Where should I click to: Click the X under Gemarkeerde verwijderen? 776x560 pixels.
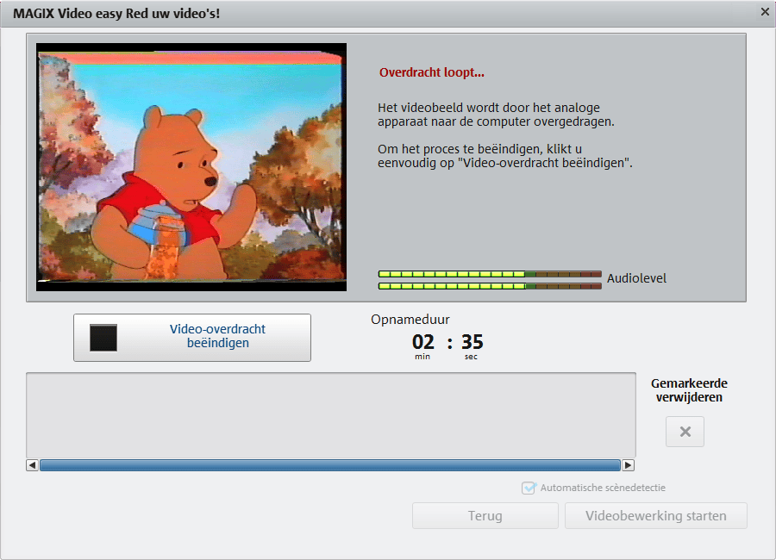point(685,432)
